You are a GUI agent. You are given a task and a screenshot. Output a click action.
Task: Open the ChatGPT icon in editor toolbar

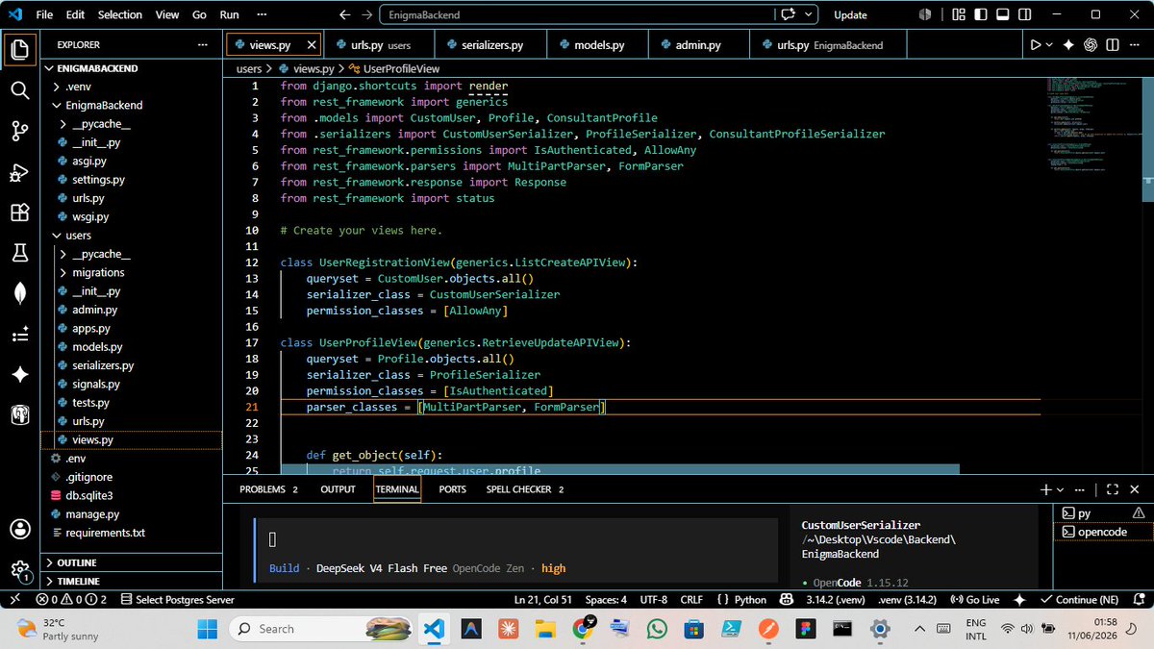tap(1091, 45)
